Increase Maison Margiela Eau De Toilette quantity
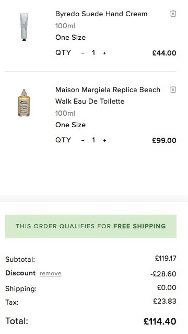 (104, 140)
